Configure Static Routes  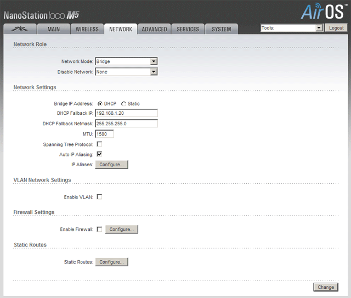(111, 262)
